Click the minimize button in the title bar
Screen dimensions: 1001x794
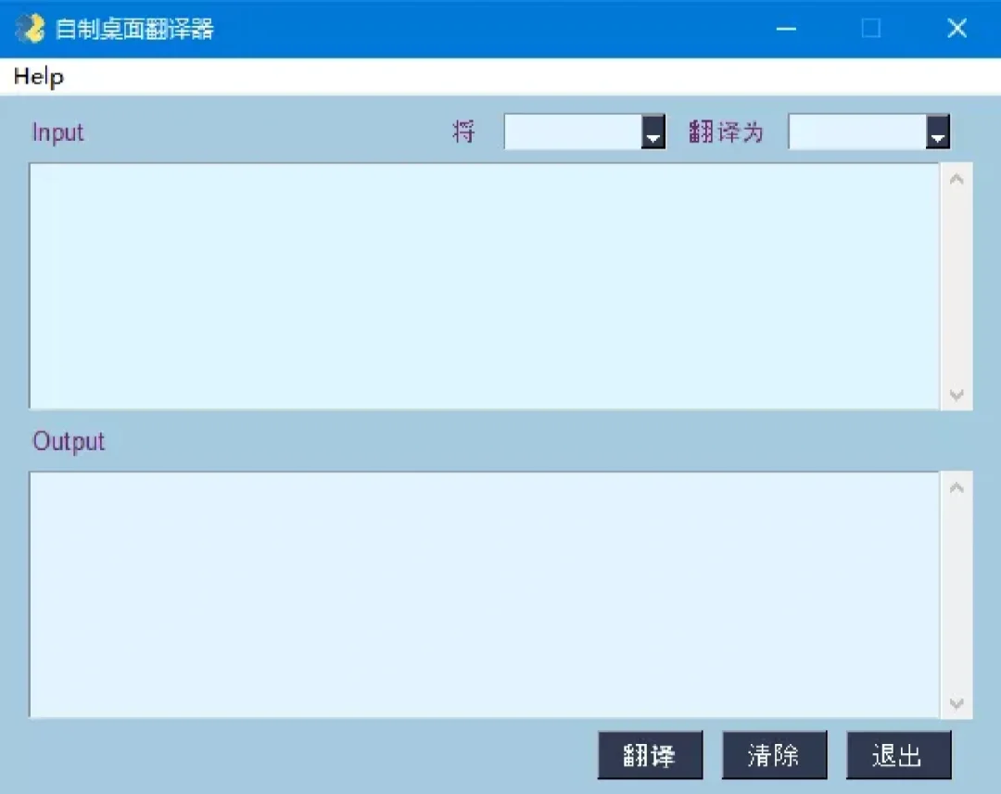(786, 29)
